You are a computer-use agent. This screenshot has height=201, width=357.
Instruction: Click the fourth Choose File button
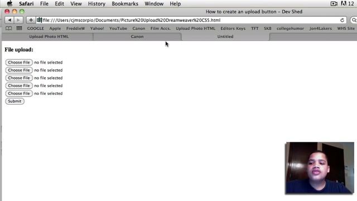click(19, 85)
